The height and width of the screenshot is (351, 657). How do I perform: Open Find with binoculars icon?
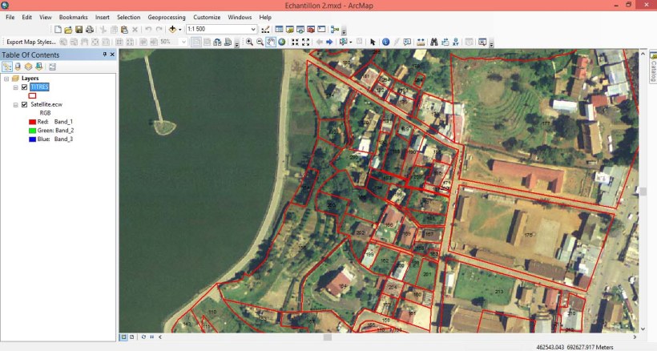click(x=434, y=42)
